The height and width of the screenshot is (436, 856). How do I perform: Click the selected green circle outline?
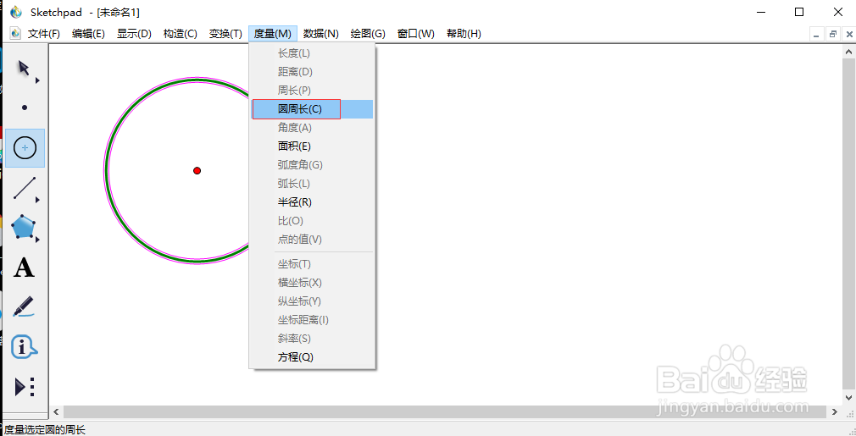coord(105,170)
